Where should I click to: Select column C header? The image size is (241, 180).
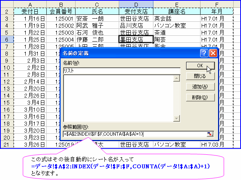(x=97, y=5)
